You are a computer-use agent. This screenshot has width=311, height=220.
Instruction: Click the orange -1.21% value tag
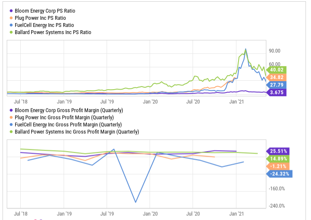pos(278,166)
